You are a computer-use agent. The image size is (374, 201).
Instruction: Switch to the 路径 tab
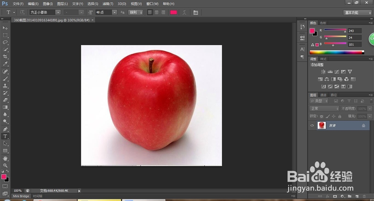334,95
